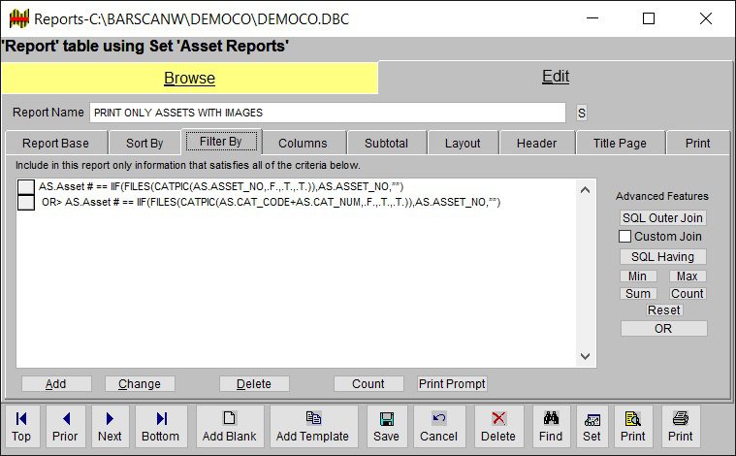
Task: Click the Change criteria button
Action: coord(140,383)
